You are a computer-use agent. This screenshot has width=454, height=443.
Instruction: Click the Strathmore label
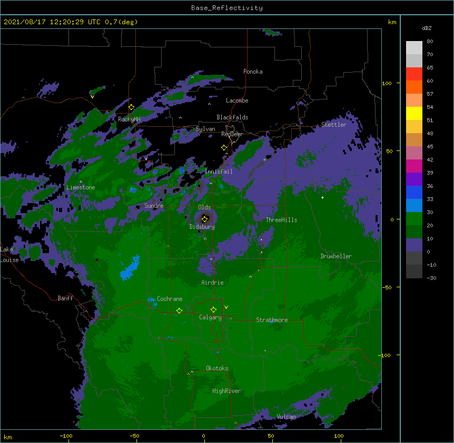click(272, 320)
